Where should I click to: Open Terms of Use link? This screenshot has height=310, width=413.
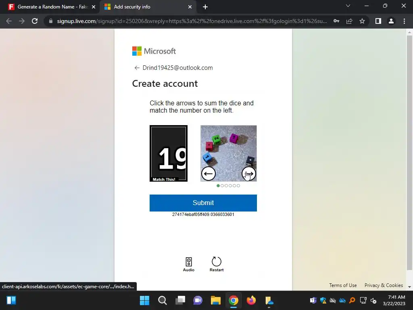pyautogui.click(x=343, y=285)
